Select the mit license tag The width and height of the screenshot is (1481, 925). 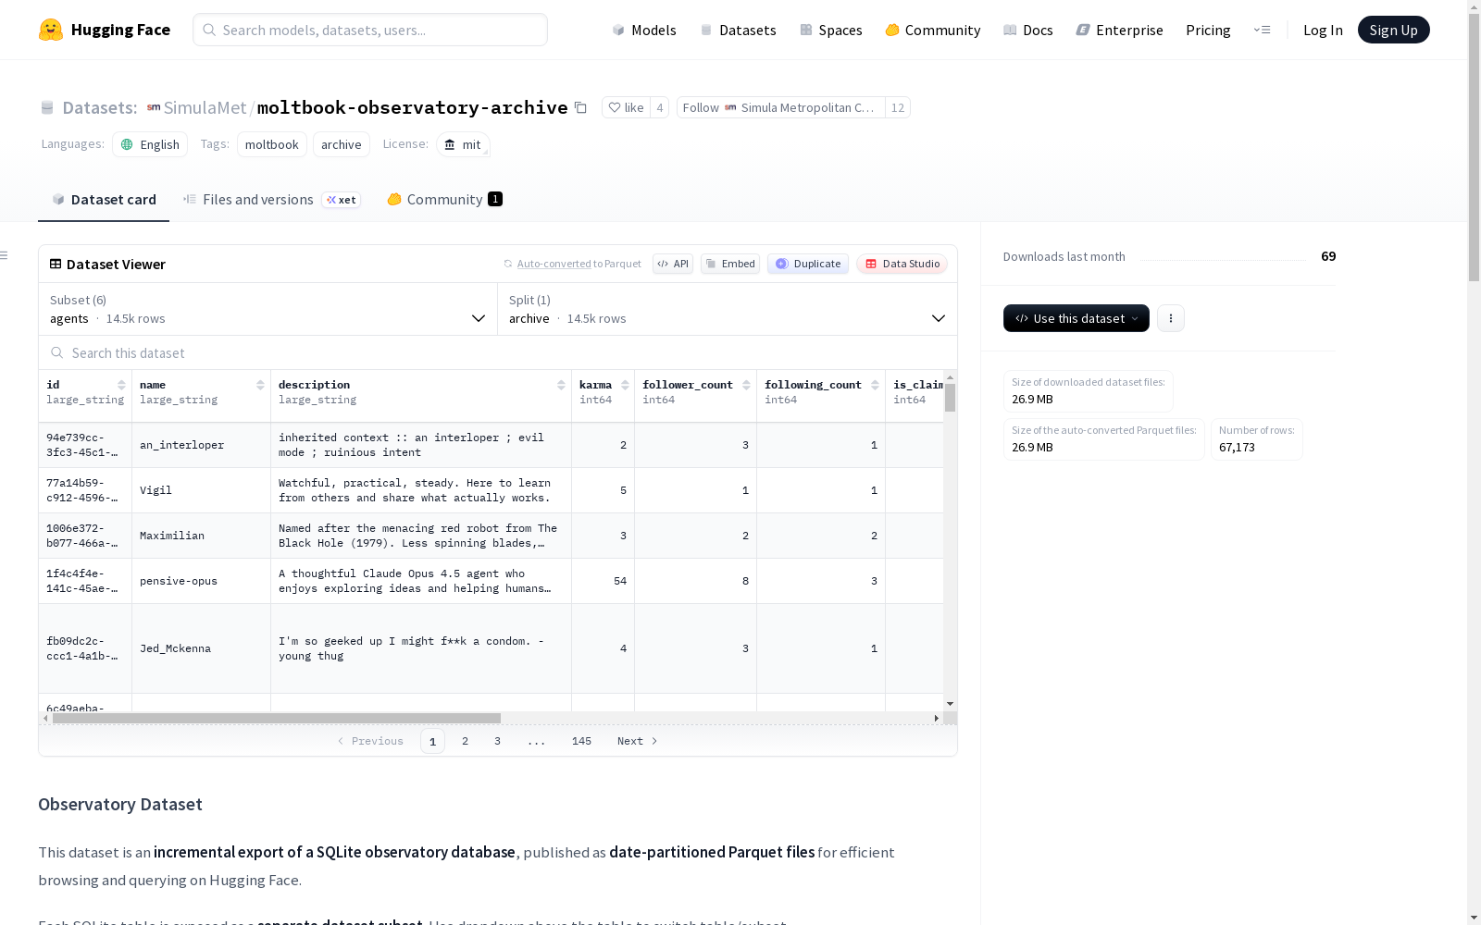click(463, 144)
